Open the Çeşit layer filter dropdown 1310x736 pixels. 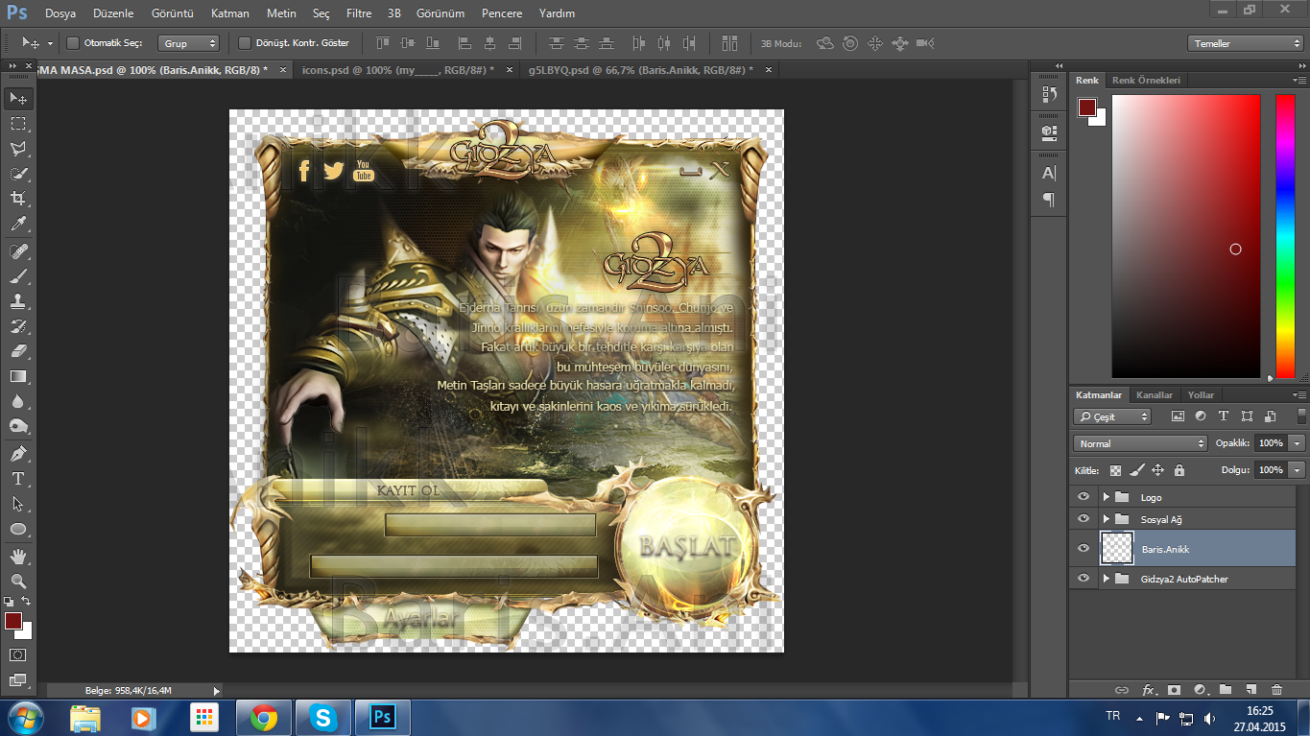tap(1112, 416)
